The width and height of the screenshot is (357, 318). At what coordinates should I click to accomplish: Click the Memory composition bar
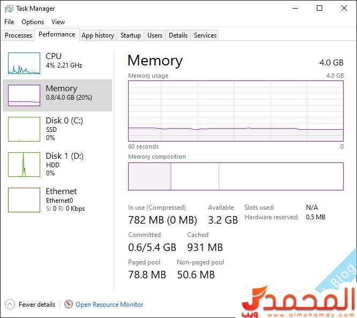pos(235,176)
